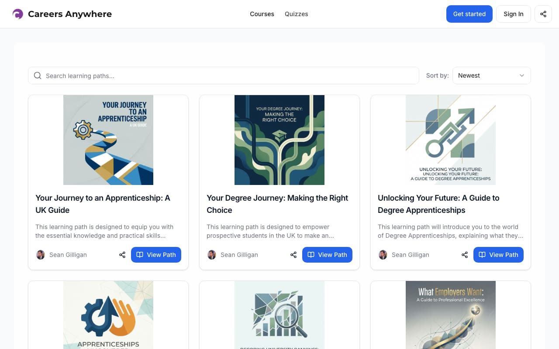The width and height of the screenshot is (559, 349).
Task: Click the magnifier icon in the search bar
Action: [x=38, y=75]
